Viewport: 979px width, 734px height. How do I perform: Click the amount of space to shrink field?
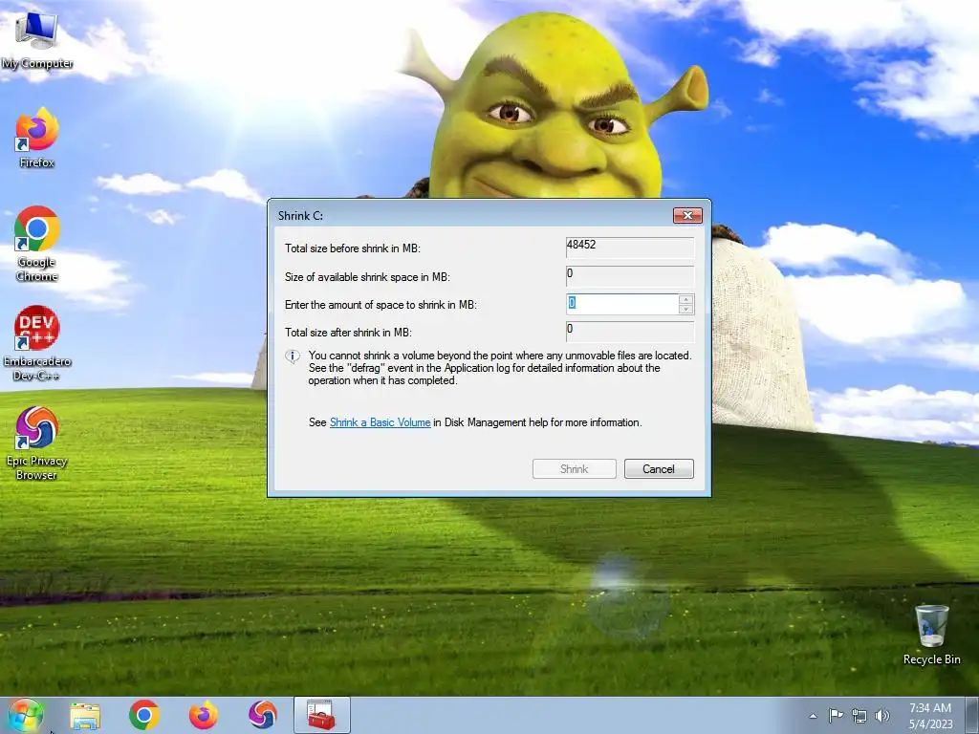pyautogui.click(x=621, y=304)
